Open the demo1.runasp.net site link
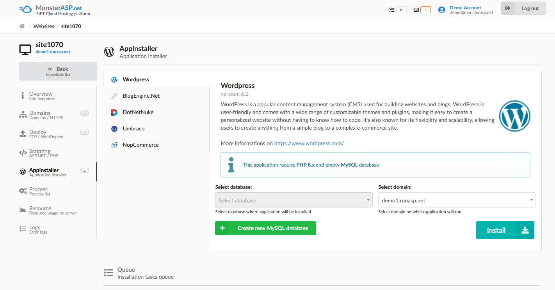Screen dimensions: 555x290 (x=53, y=52)
